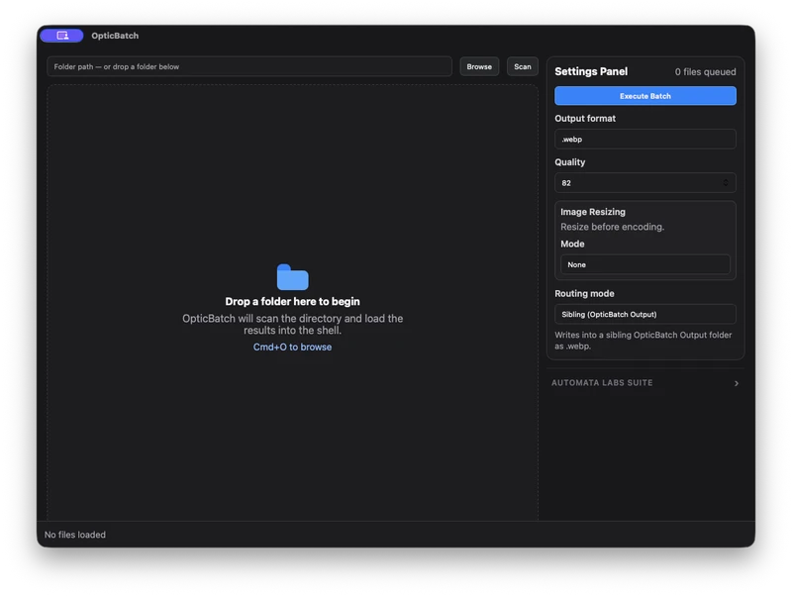Click the 'Mode' label under Image Resizing
792x596 pixels.
click(572, 244)
